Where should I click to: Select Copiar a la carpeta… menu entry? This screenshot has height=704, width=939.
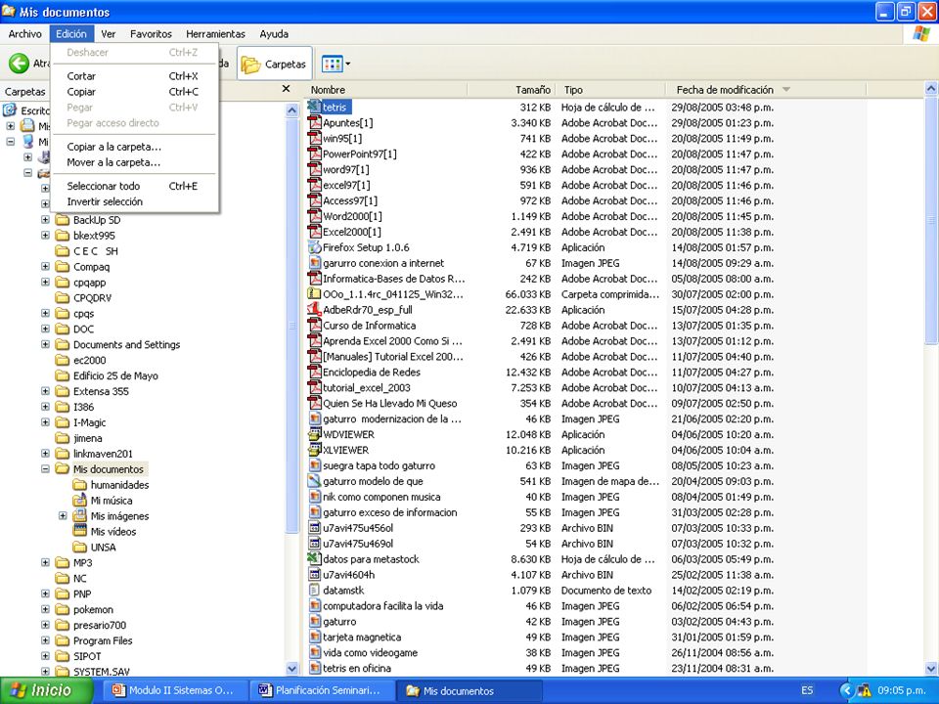click(134, 147)
